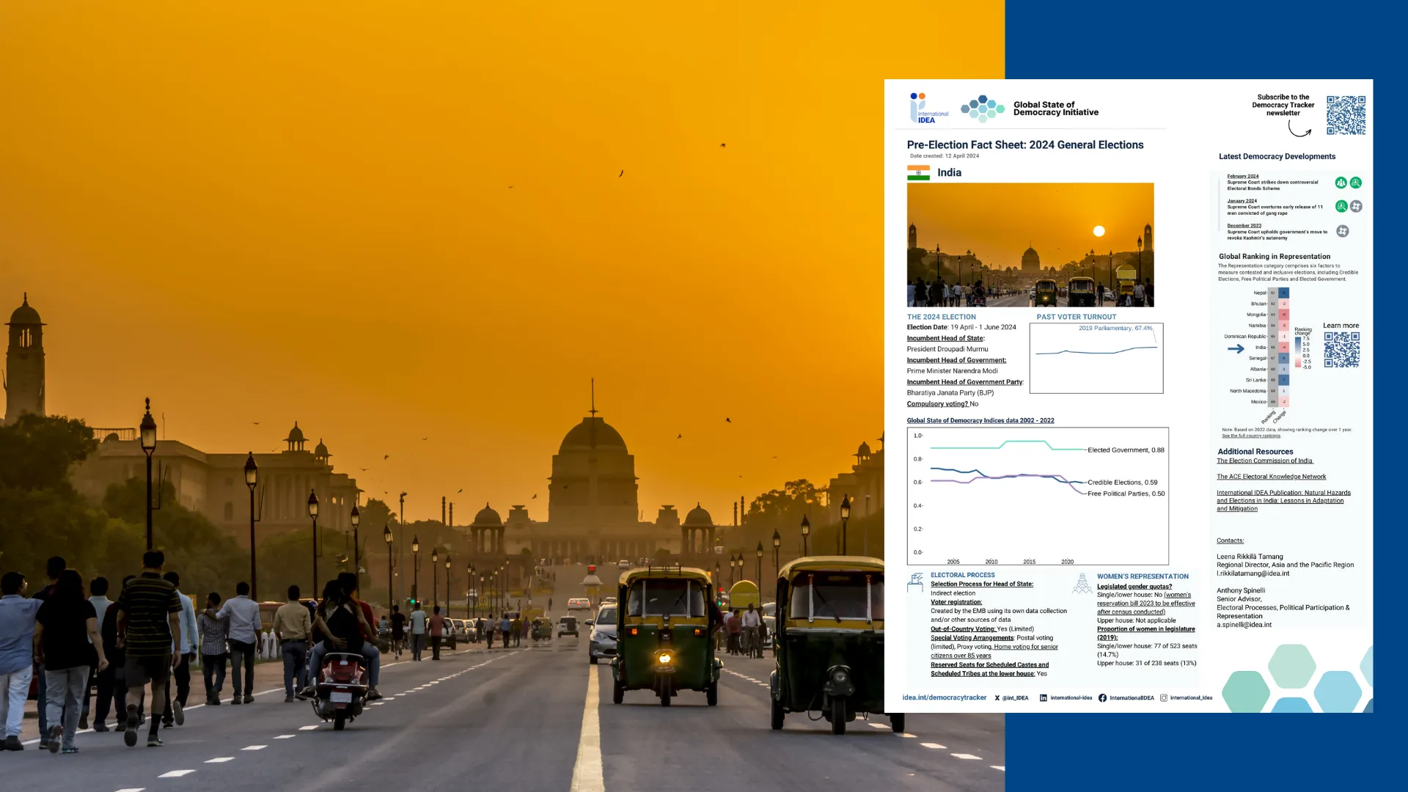Viewport: 1408px width, 792px height.
Task: Click the International IDEA logo
Action: coord(928,108)
